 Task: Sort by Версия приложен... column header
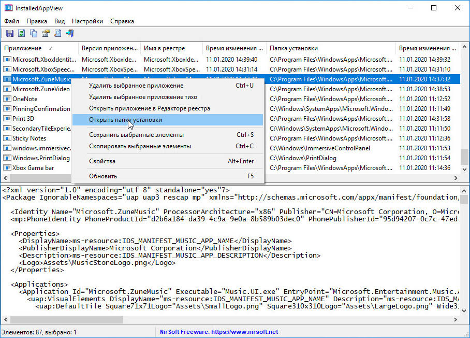click(x=109, y=48)
